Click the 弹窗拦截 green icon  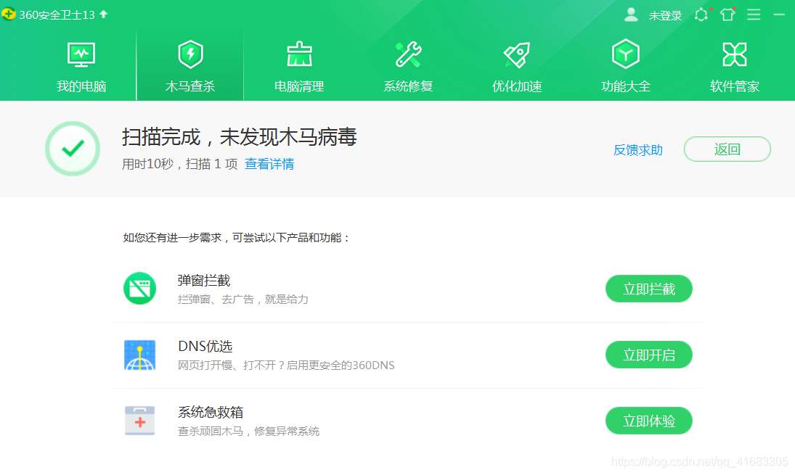tap(139, 288)
